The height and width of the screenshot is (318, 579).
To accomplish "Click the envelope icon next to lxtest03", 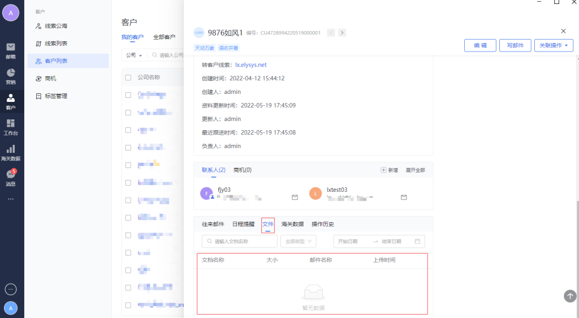I will coord(404,197).
